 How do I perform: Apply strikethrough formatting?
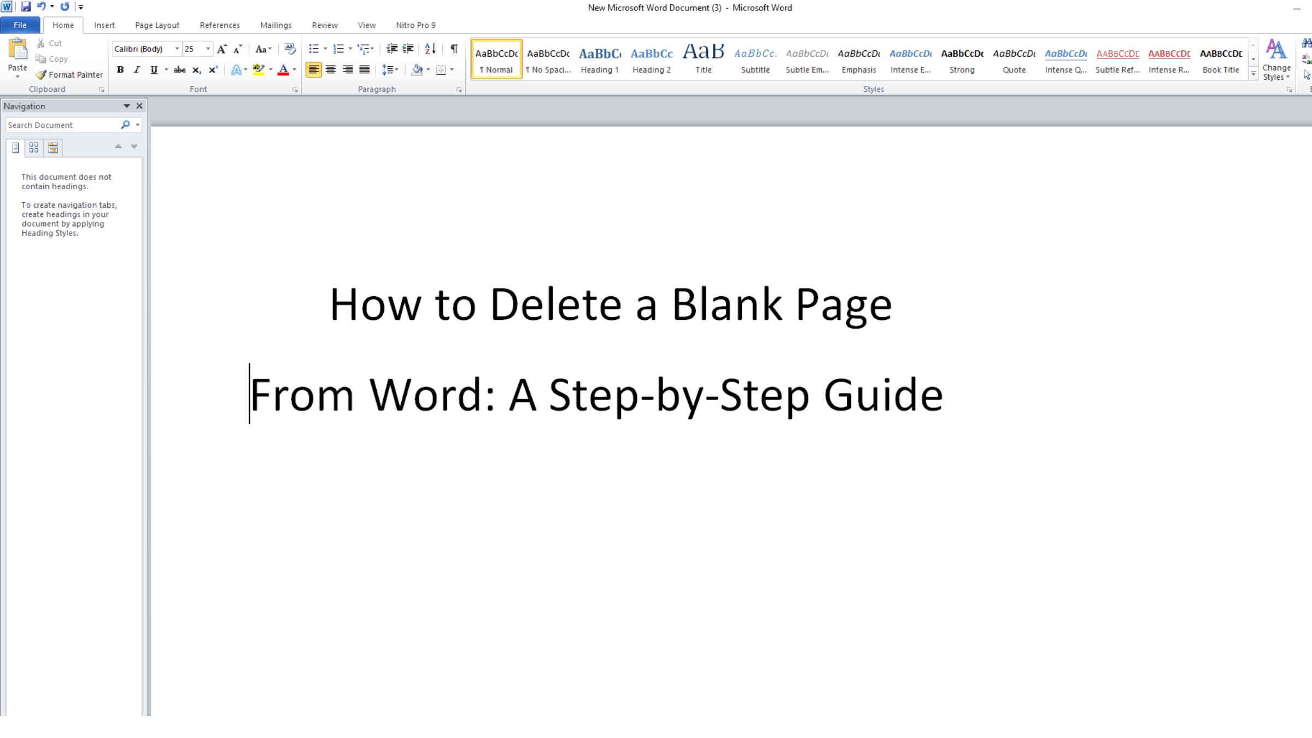179,70
